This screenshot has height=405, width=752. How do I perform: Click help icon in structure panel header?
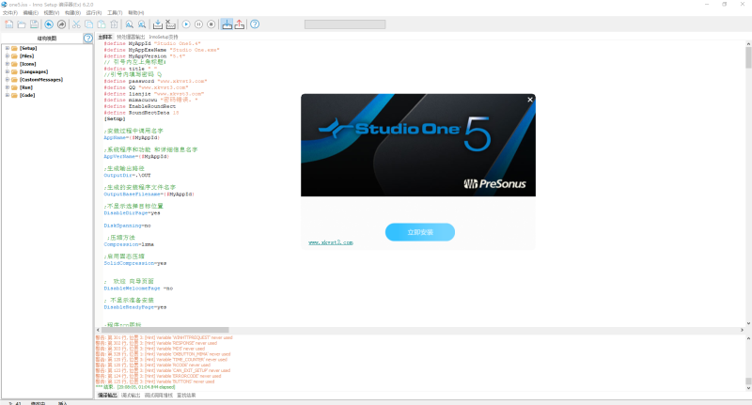tap(88, 39)
